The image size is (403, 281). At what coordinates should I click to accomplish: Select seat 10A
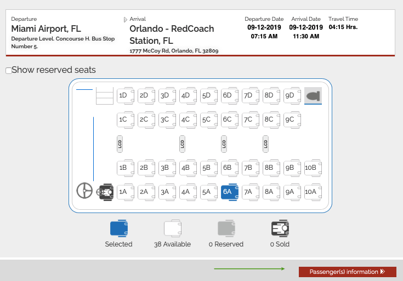tap(313, 192)
